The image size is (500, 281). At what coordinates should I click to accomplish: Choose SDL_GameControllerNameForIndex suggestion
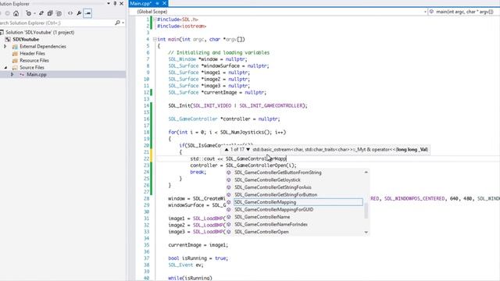[271, 224]
